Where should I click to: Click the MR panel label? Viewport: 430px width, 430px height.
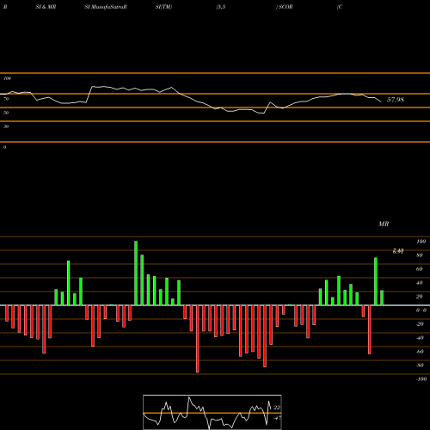(384, 224)
